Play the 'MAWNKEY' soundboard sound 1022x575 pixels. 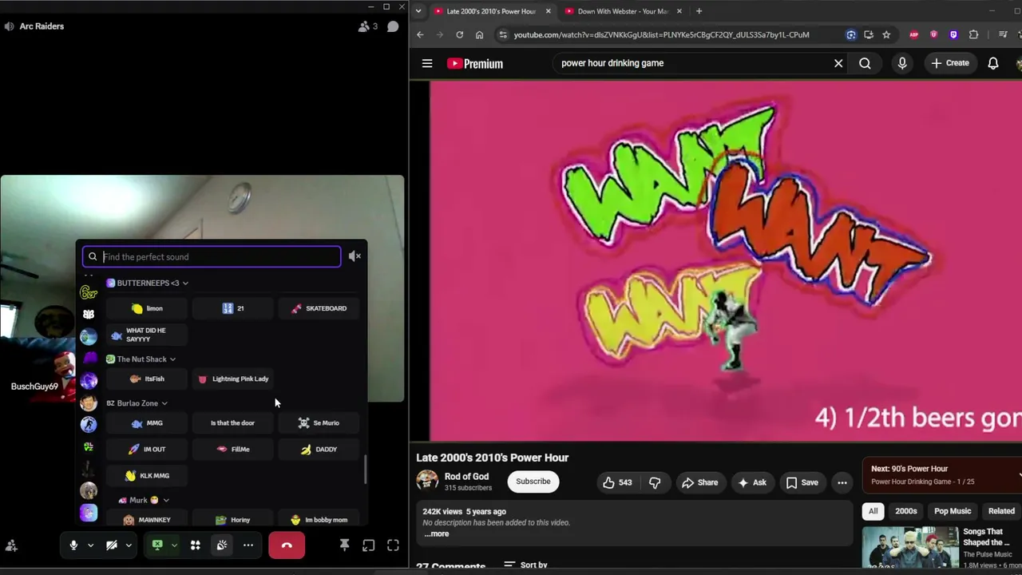[148, 519]
